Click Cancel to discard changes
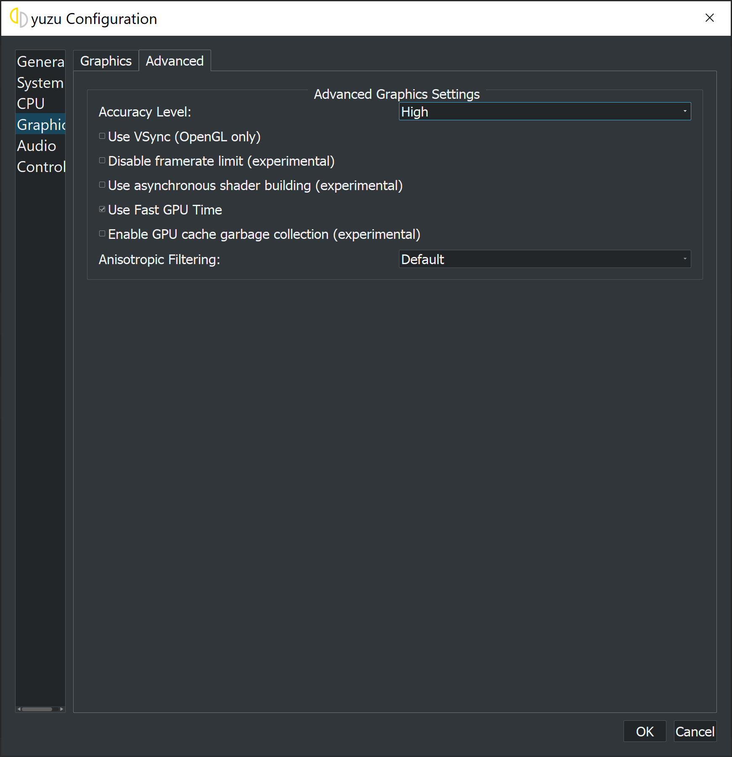The width and height of the screenshot is (732, 757). coord(695,731)
